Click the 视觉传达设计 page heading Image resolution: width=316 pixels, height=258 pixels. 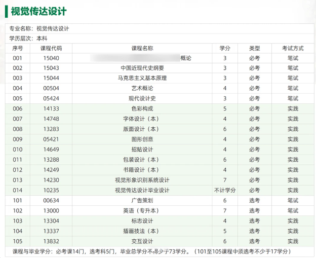pos(38,11)
